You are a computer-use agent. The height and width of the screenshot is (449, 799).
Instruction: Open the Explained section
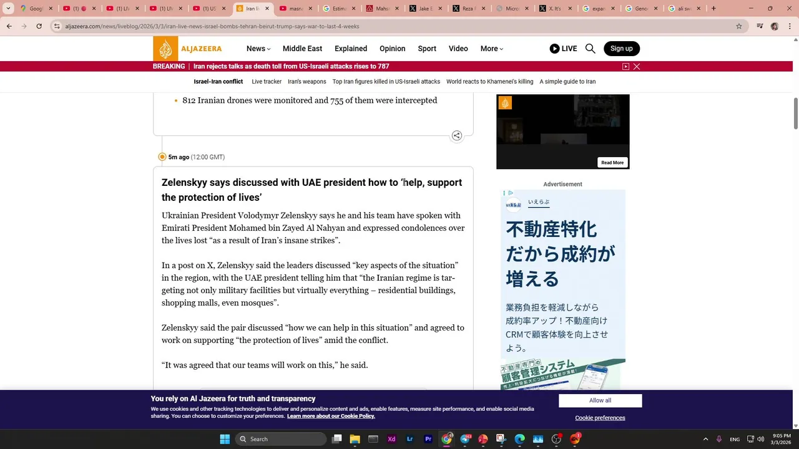pyautogui.click(x=351, y=49)
